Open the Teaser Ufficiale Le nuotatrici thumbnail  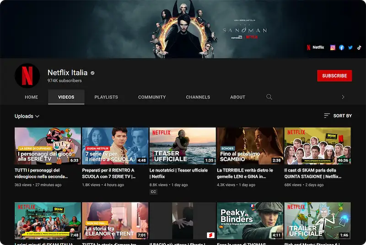[x=183, y=146]
